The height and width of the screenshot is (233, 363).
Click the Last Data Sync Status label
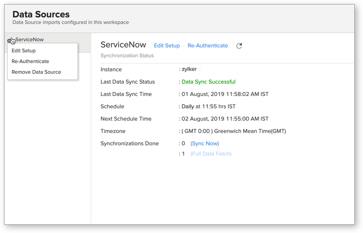tap(128, 82)
